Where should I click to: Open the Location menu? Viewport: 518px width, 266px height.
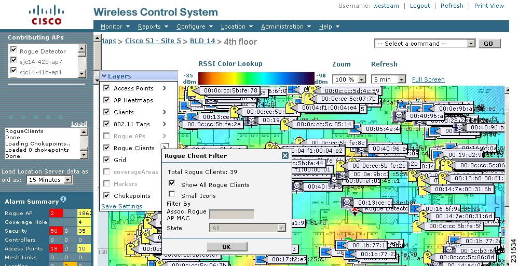[x=237, y=26]
